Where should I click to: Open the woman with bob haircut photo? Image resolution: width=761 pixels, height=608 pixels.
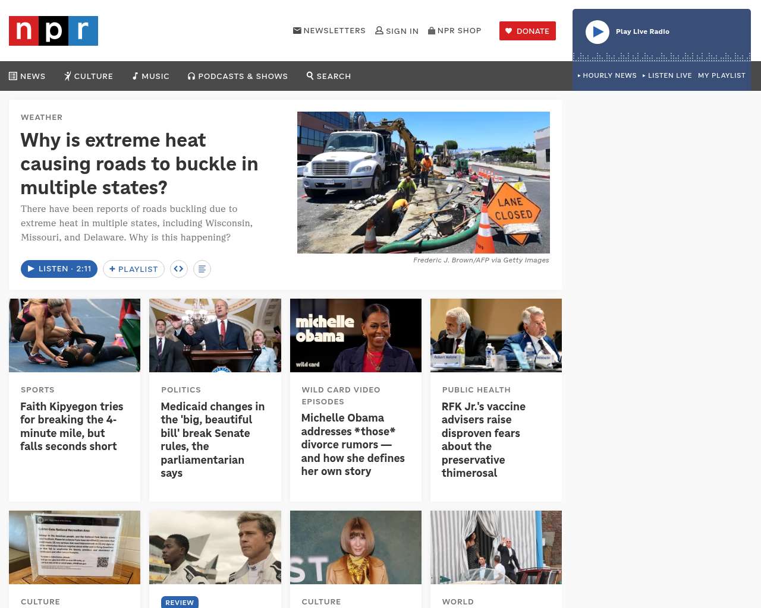click(x=356, y=547)
